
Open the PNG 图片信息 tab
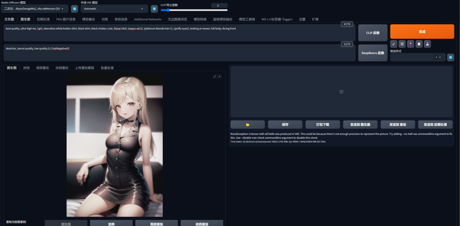click(x=66, y=19)
